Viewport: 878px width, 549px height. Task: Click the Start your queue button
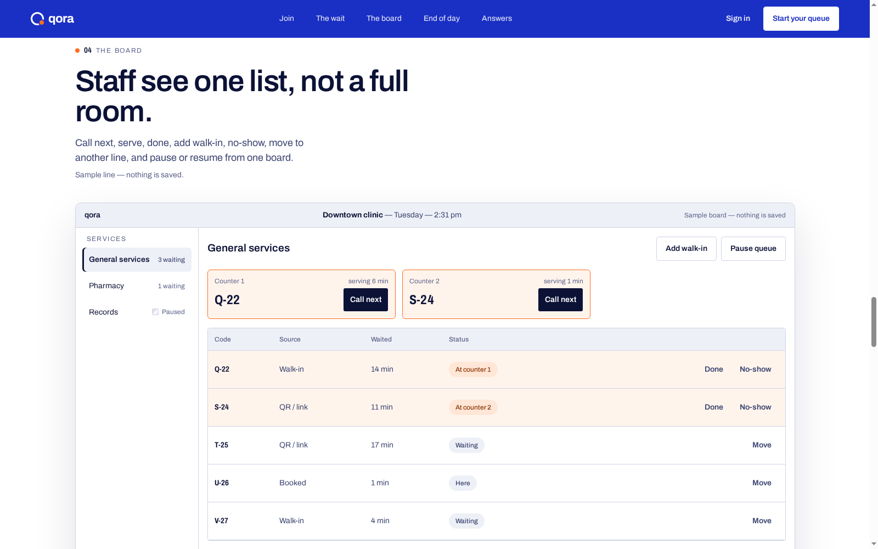(x=801, y=19)
